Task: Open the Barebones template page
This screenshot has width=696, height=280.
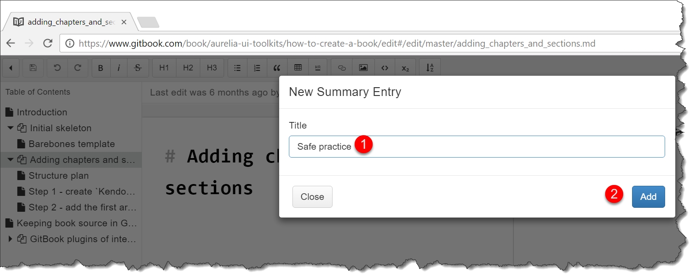Action: pyautogui.click(x=71, y=144)
